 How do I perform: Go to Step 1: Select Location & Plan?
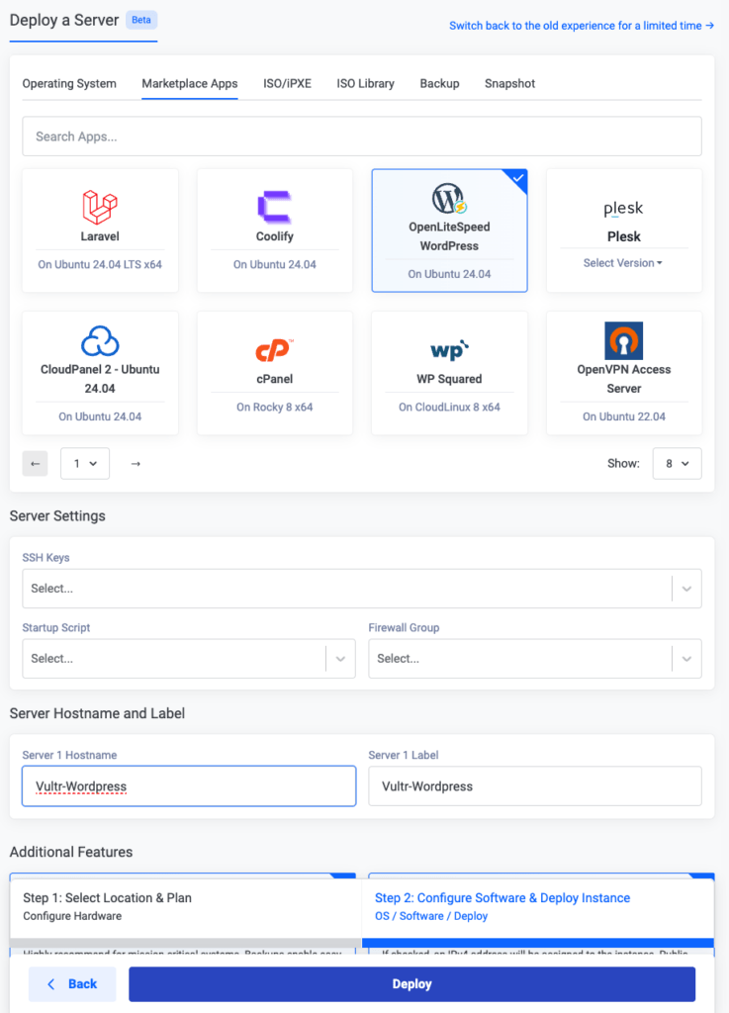pyautogui.click(x=186, y=906)
